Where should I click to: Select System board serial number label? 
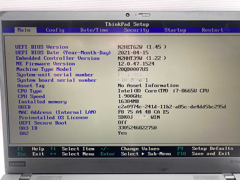[57, 80]
